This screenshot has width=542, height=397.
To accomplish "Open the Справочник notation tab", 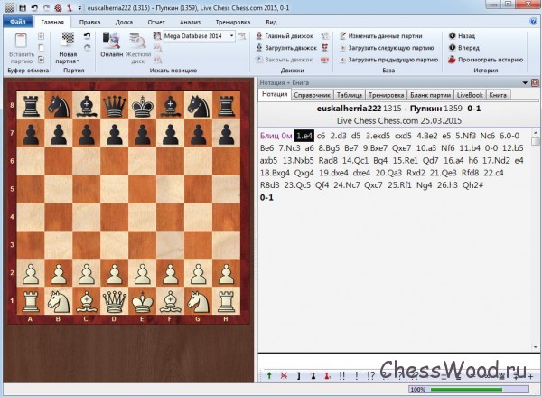I will pyautogui.click(x=313, y=95).
